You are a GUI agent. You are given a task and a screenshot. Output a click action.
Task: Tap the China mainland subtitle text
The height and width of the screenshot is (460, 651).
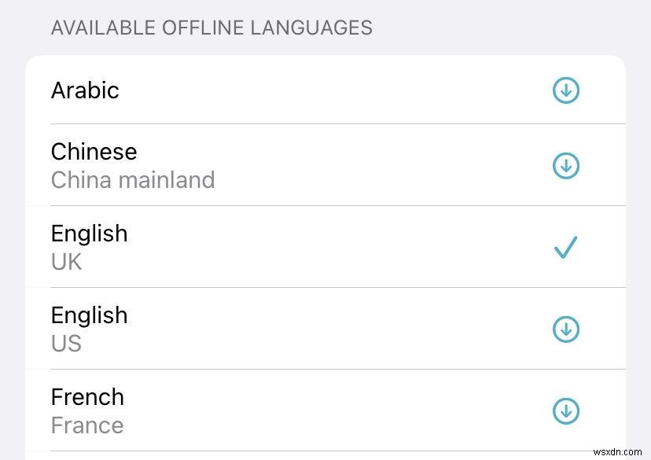tap(133, 180)
